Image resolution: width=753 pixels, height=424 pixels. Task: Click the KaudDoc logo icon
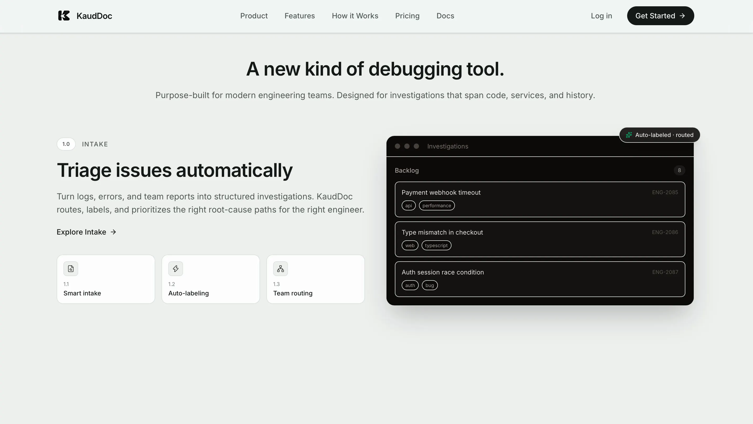click(x=64, y=15)
